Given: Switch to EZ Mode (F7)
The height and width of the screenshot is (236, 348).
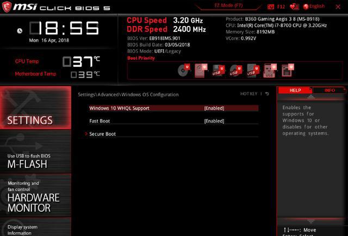Looking at the screenshot, I should pyautogui.click(x=228, y=5).
